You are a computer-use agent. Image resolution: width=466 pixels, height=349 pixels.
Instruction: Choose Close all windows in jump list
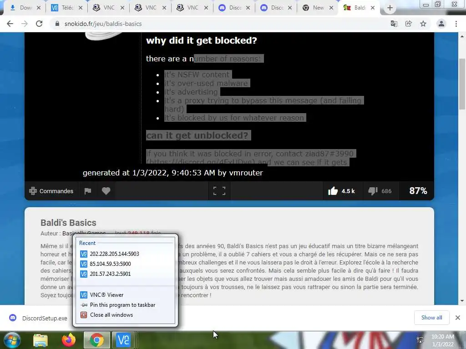pos(125,315)
